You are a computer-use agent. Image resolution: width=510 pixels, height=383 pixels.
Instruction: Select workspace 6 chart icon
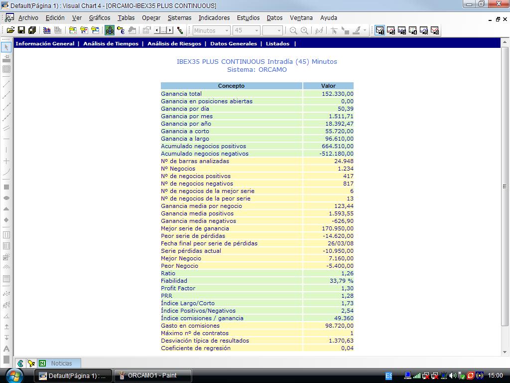coord(435,30)
